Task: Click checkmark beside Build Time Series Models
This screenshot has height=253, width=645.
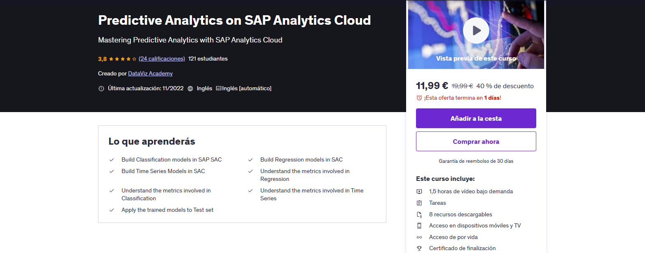Action: 112,171
